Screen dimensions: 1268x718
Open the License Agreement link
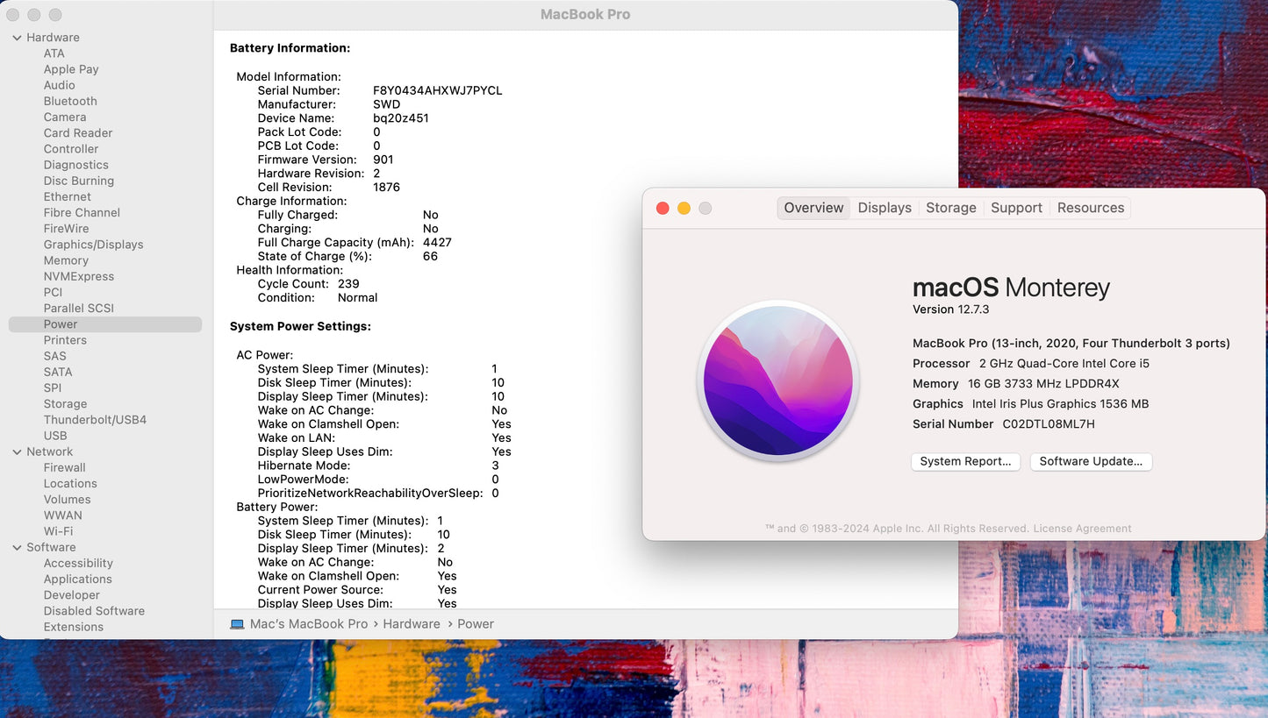click(1082, 529)
